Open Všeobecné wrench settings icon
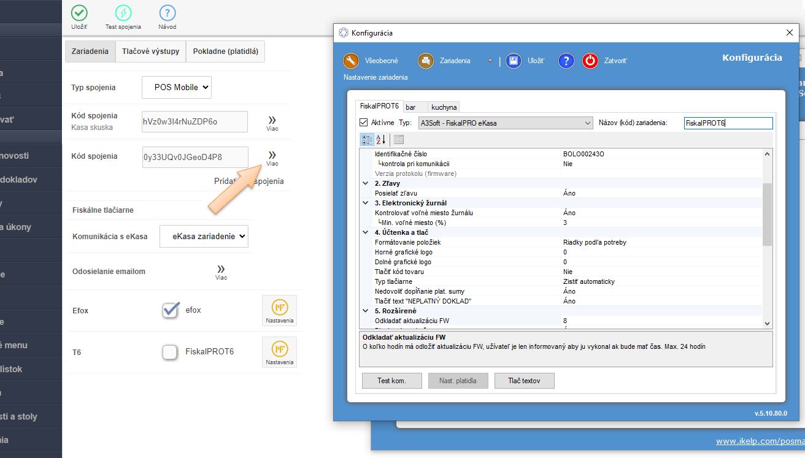 pos(351,61)
